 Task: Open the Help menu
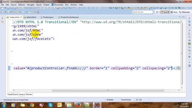click(x=81, y=5)
